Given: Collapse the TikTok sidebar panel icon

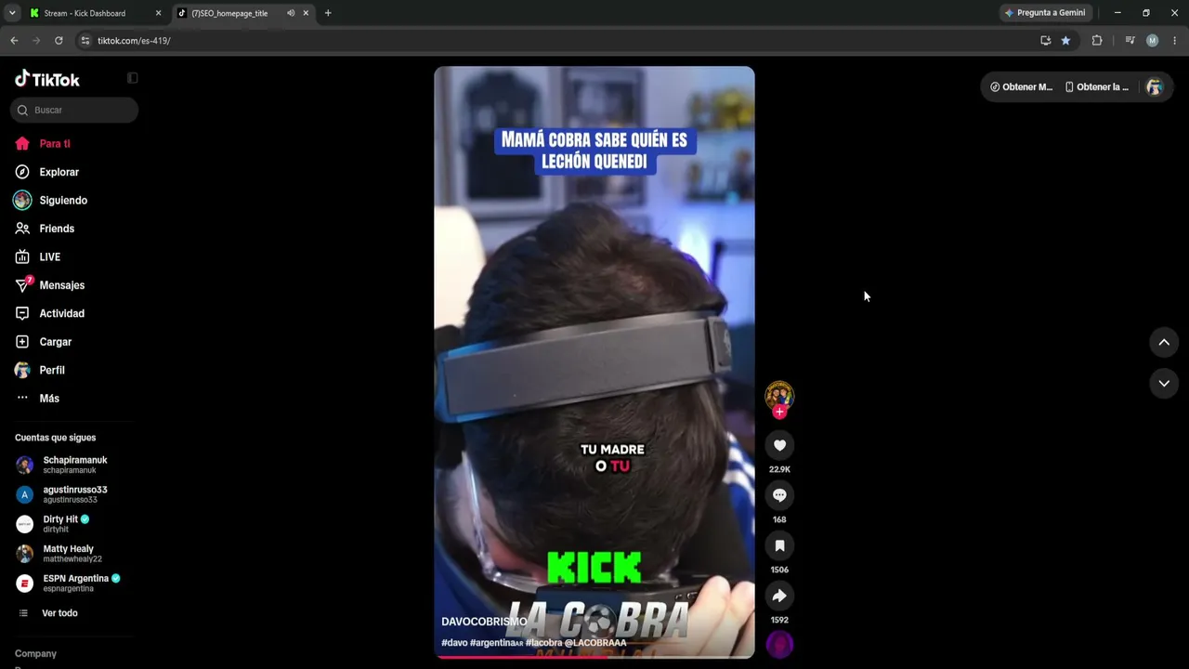Looking at the screenshot, I should click(132, 78).
